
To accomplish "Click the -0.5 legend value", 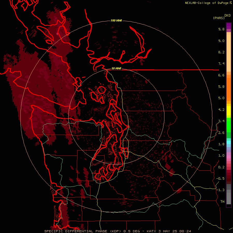I will pos(220,179).
